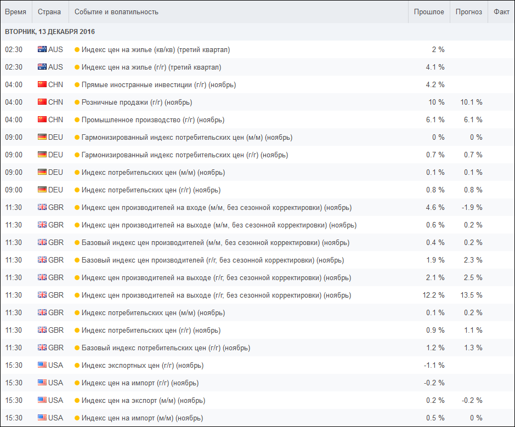515x427 pixels.
Task: Open Индекс цен на жилье (г/г) event
Action: [x=151, y=67]
